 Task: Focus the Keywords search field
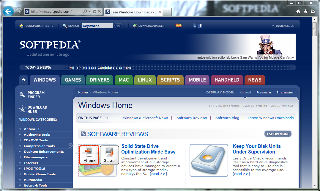(x=97, y=26)
